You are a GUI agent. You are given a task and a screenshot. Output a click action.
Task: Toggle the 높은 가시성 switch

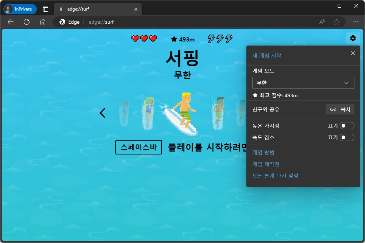(347, 126)
